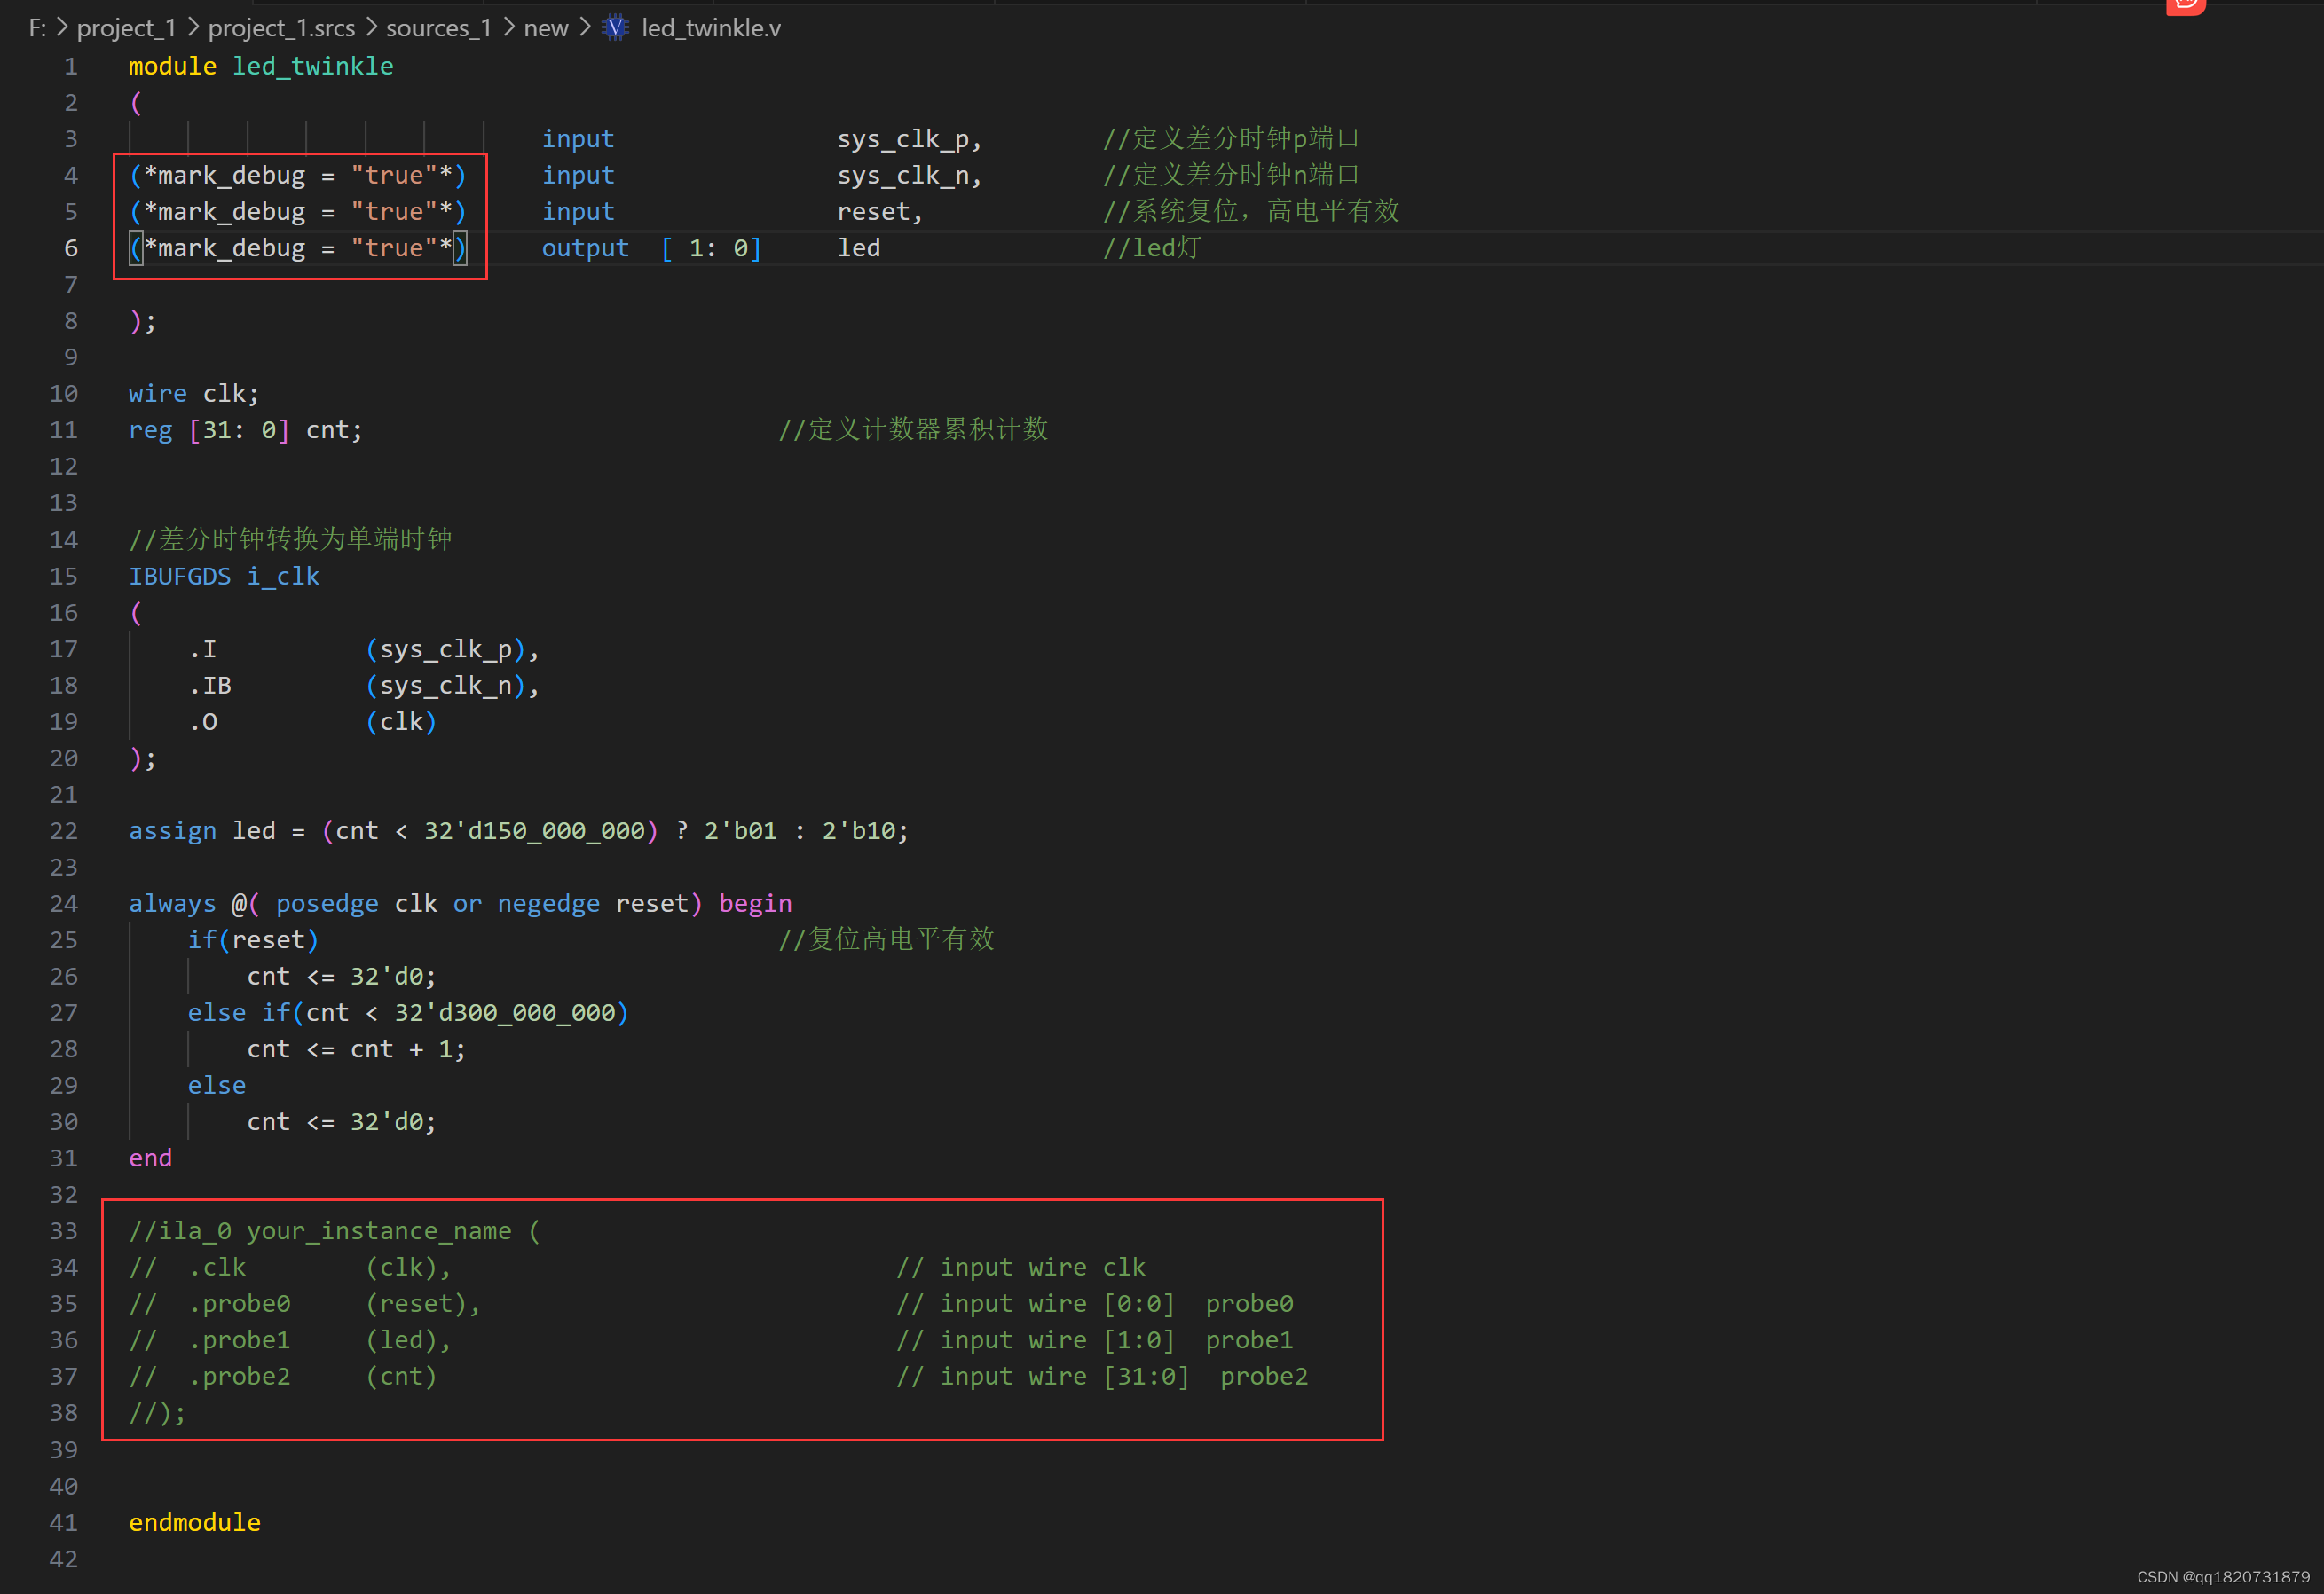Click 'assign' keyword on line 22
This screenshot has height=1594, width=2324.
click(172, 831)
